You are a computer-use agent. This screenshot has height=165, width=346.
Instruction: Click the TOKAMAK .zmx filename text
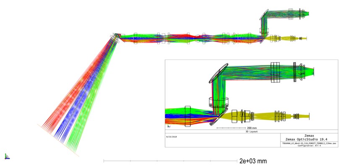click(309, 144)
